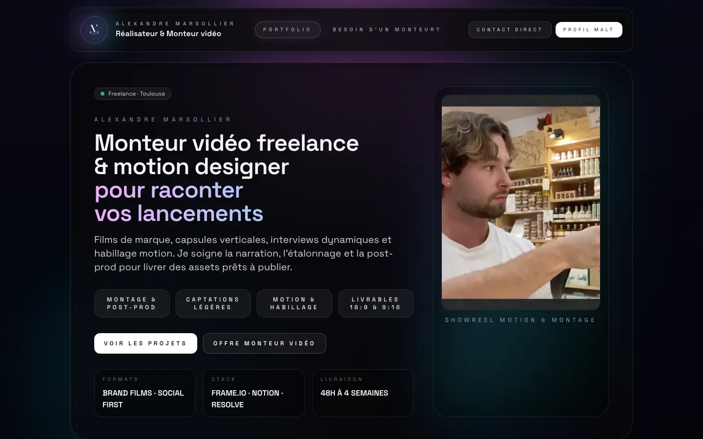Click the Showreel Motion & Montage caption

click(520, 320)
